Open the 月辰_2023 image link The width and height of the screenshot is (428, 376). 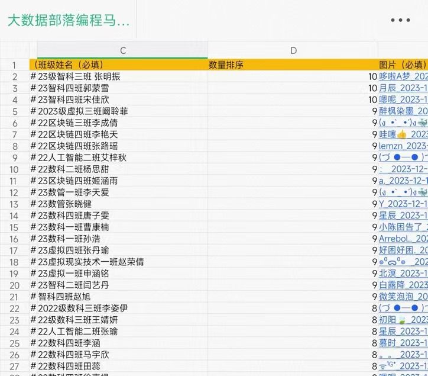click(x=403, y=88)
